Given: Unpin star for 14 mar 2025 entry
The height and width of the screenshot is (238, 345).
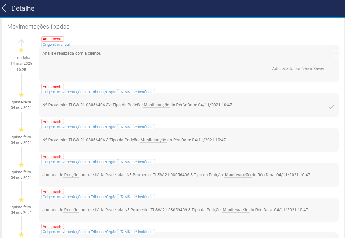Looking at the screenshot, I should [x=21, y=50].
